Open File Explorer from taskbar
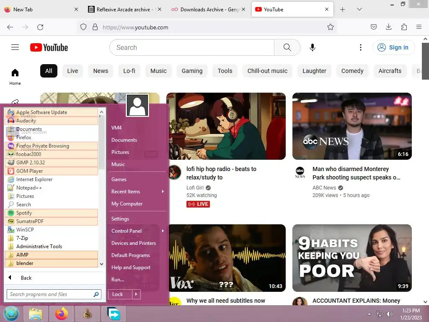The height and width of the screenshot is (322, 429). click(x=36, y=314)
